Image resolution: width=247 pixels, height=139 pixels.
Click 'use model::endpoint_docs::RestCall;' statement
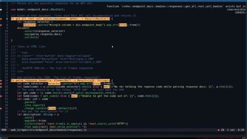point(38,9)
